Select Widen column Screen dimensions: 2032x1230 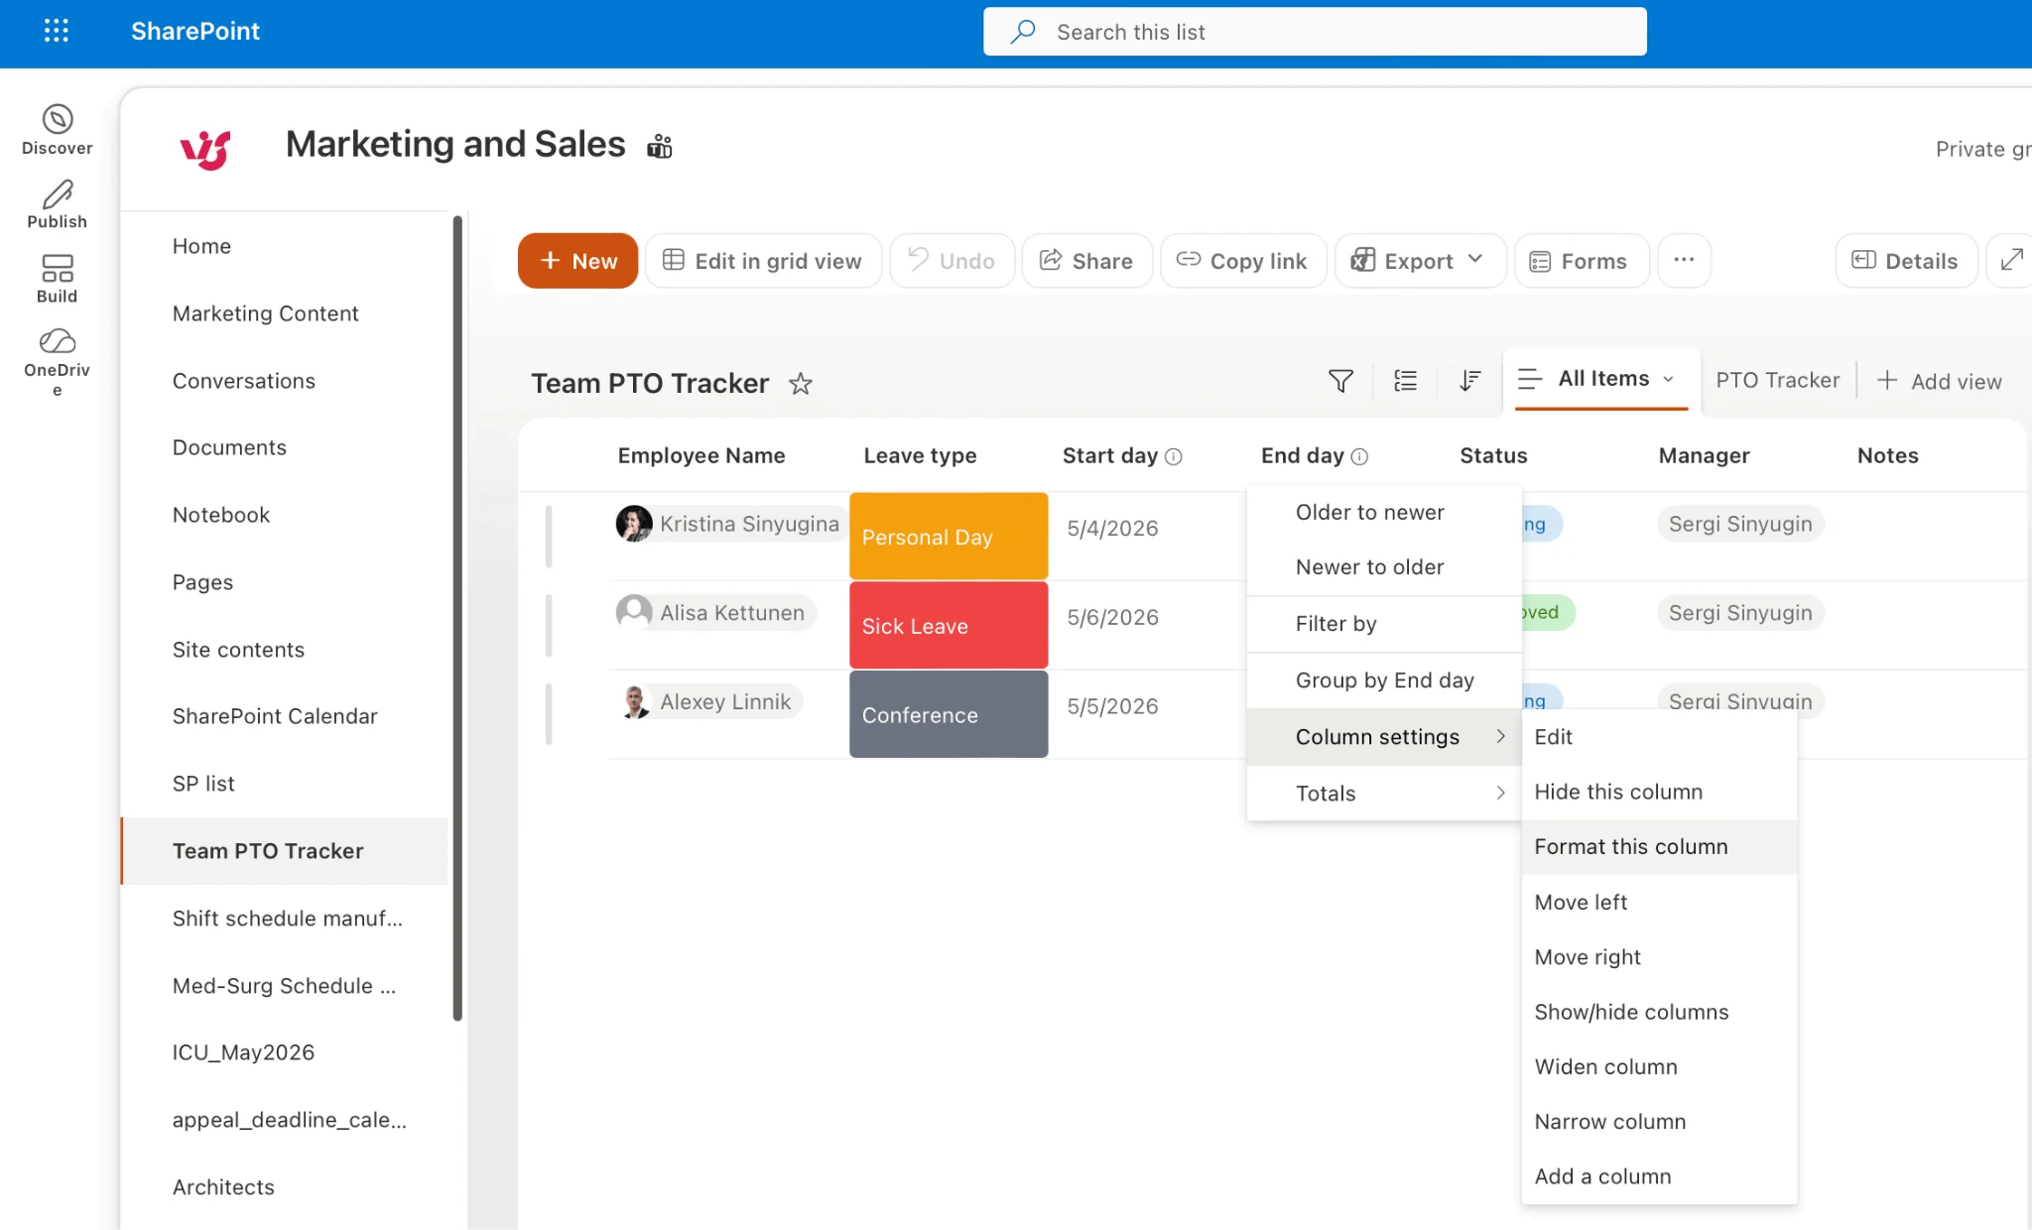point(1659,1067)
